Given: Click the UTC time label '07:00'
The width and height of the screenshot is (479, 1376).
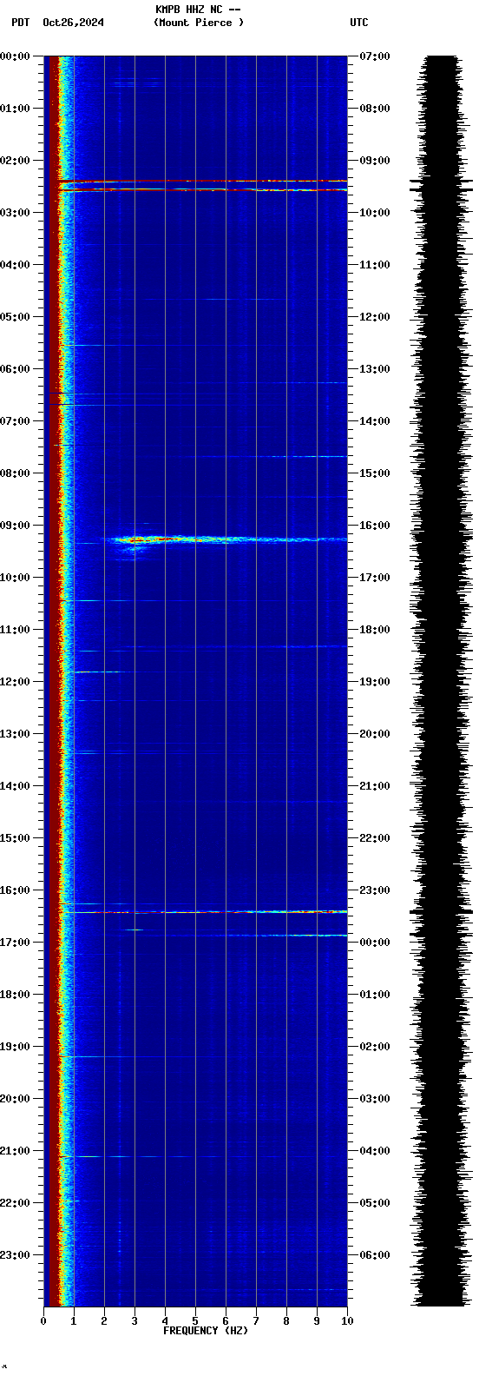Looking at the screenshot, I should click(375, 56).
